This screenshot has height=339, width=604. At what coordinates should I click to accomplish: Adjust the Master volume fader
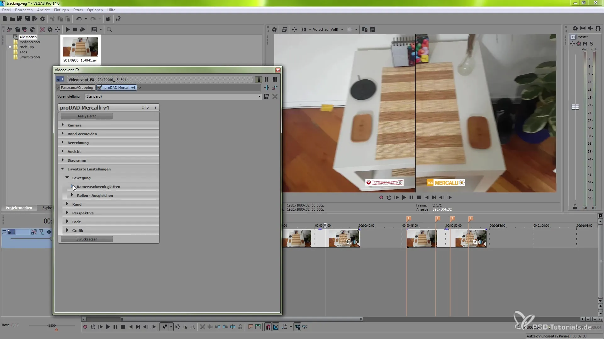575,107
